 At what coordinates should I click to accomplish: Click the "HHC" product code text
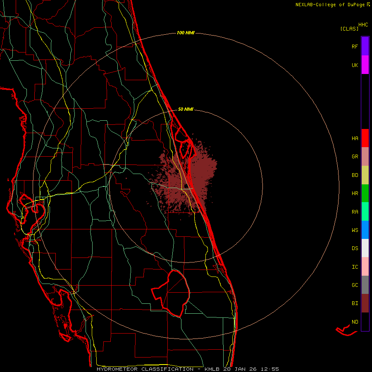363,25
